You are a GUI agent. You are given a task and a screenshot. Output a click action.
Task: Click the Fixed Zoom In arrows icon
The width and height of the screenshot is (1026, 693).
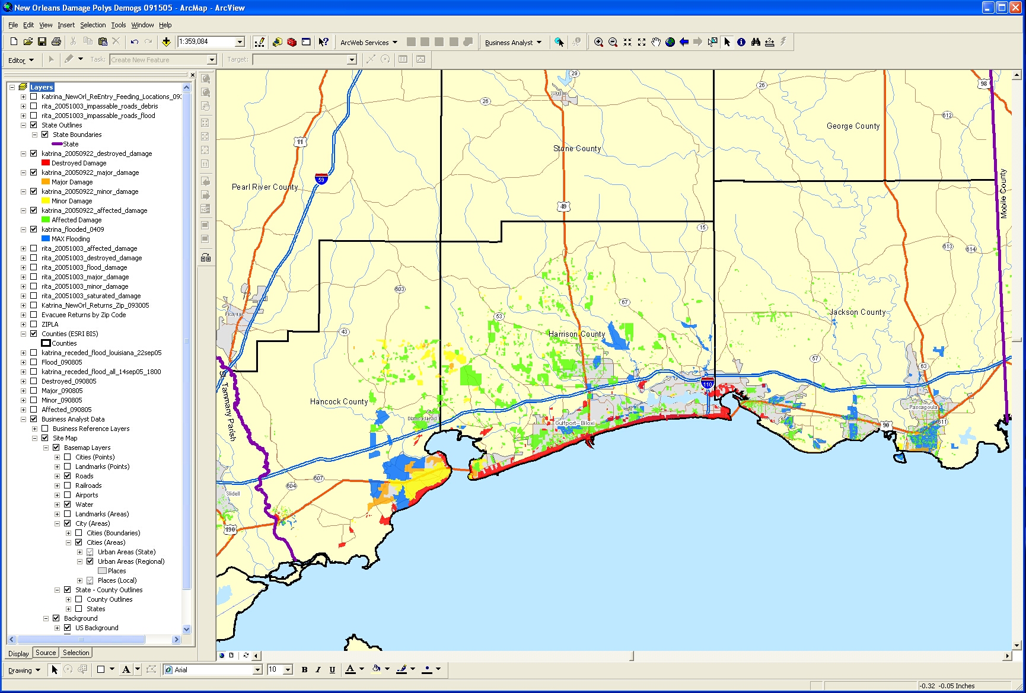[x=627, y=42]
